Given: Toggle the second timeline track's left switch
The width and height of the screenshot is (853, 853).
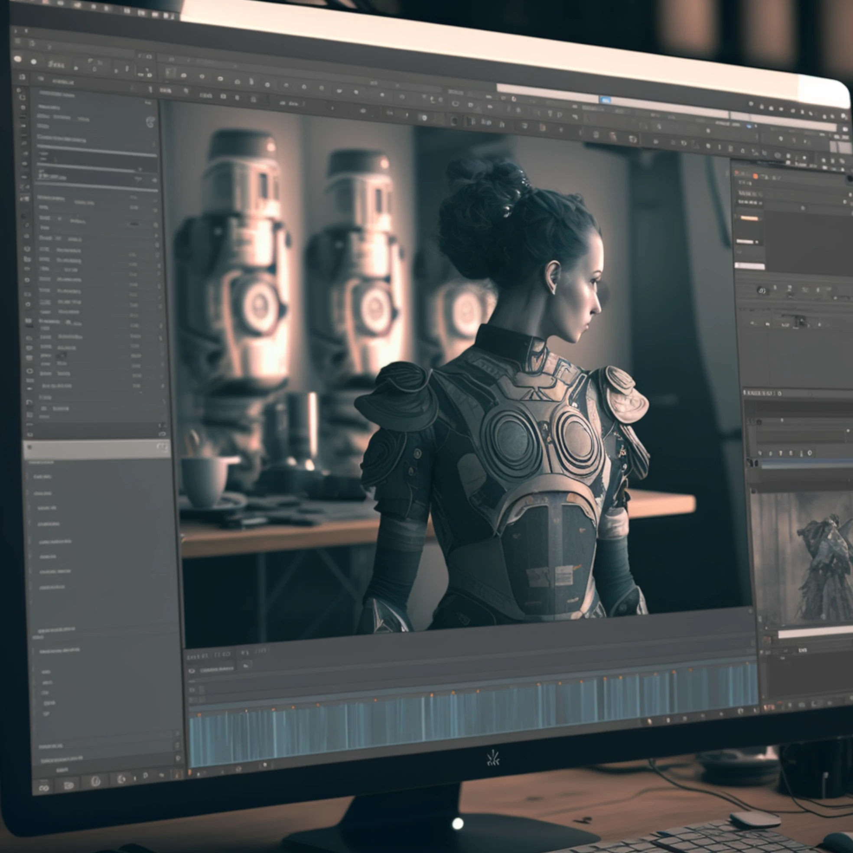Looking at the screenshot, I should point(192,689).
